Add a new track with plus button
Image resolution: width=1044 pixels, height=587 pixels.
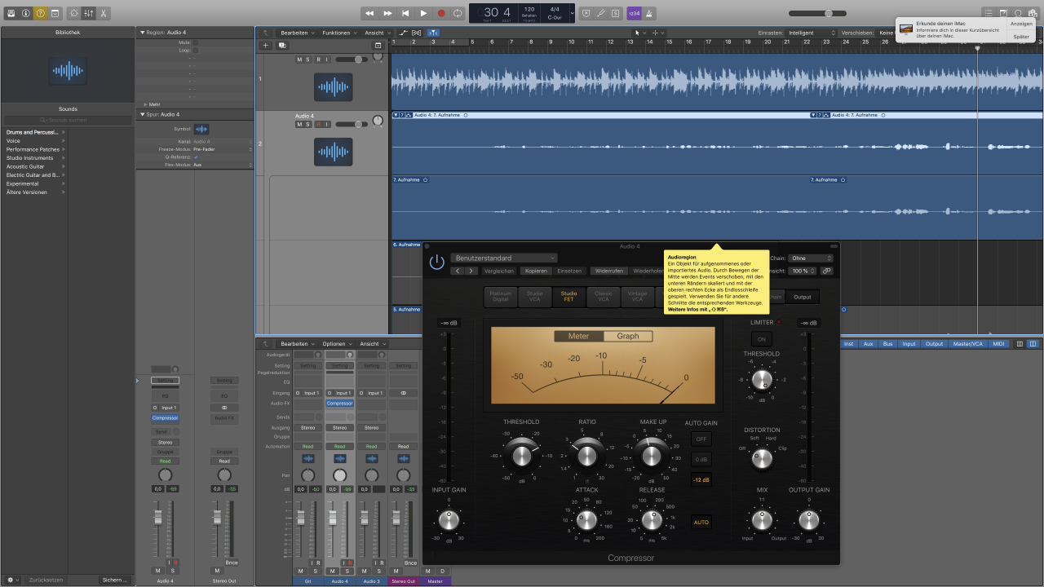[265, 46]
